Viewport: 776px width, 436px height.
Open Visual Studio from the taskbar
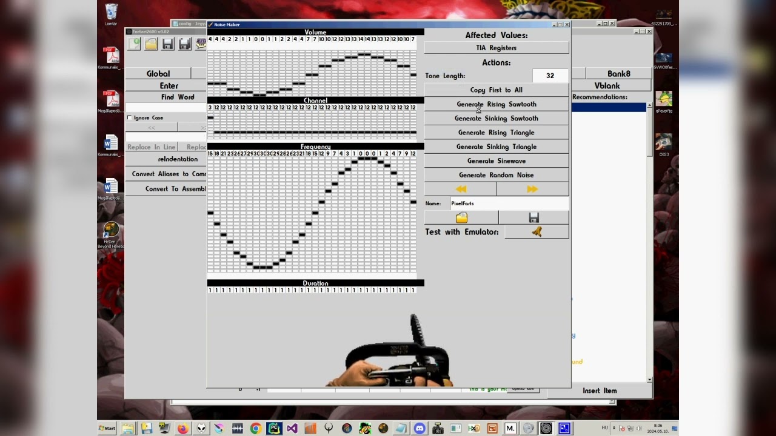point(292,428)
